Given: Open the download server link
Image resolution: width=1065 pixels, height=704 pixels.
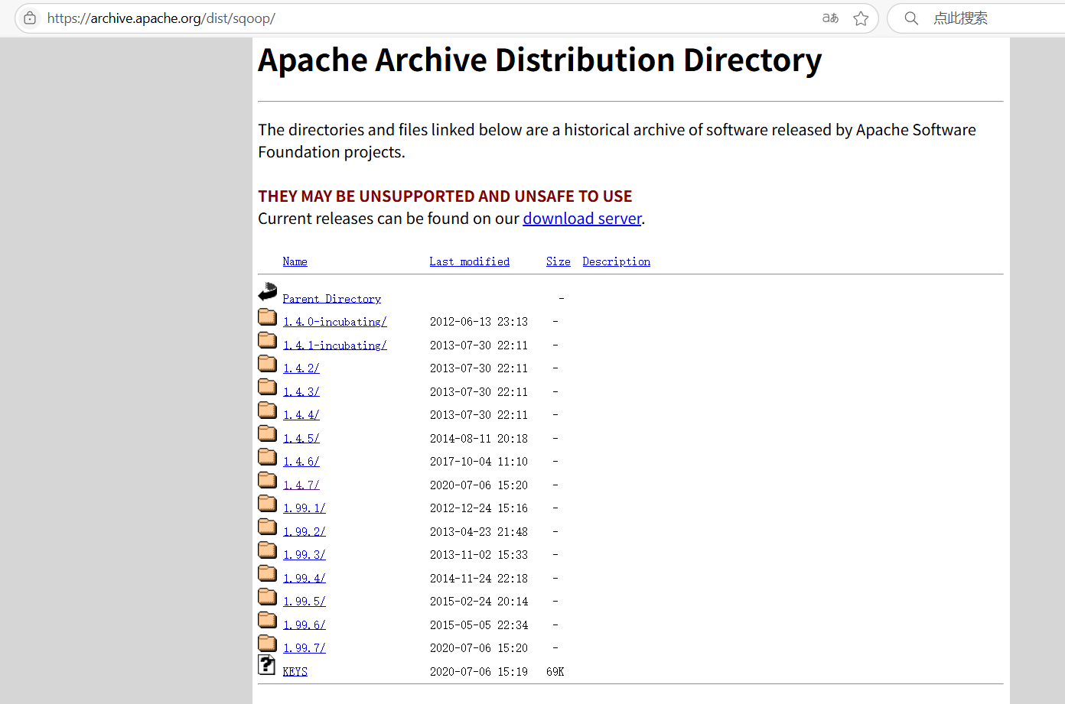Looking at the screenshot, I should point(582,219).
